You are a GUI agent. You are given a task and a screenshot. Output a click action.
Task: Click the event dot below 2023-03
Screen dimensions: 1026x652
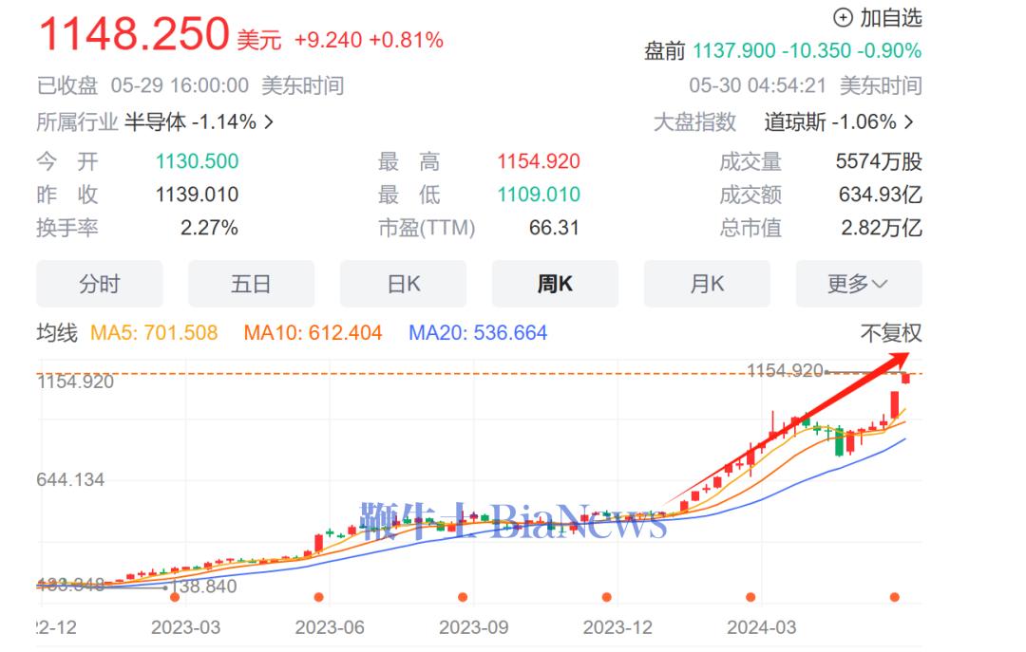(175, 597)
